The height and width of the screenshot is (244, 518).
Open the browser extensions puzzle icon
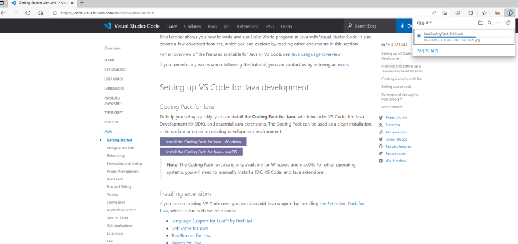tap(471, 13)
